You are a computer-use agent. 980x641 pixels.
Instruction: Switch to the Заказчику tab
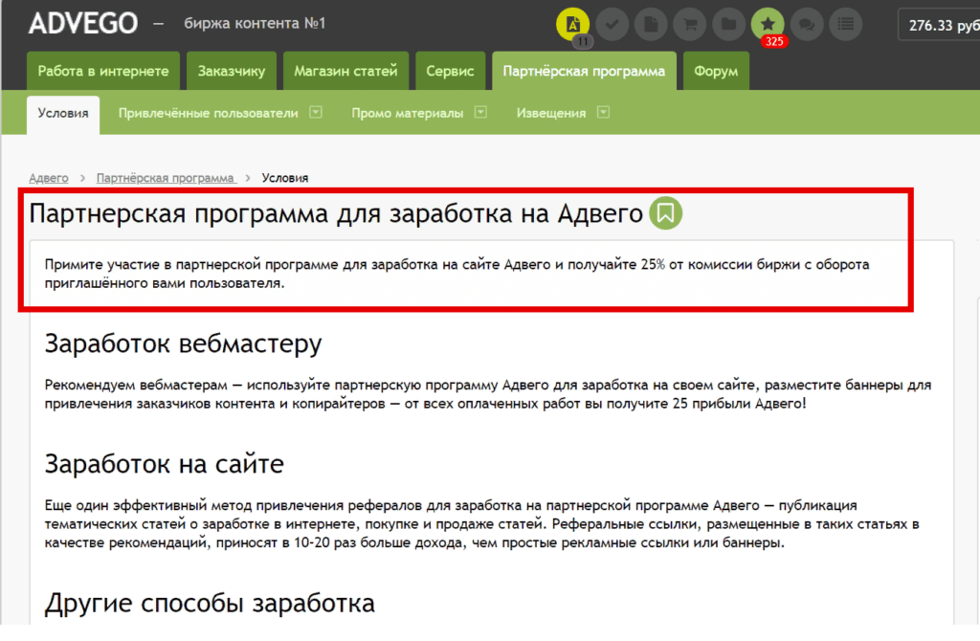point(232,71)
